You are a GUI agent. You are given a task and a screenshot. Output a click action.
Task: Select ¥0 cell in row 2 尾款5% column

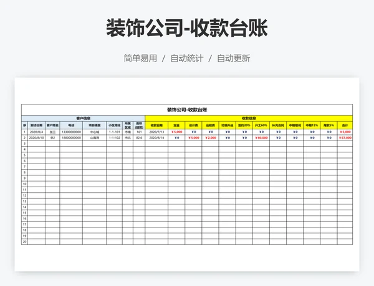pos(329,138)
